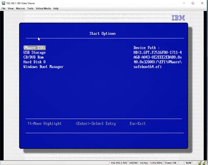Select the CD/DVD Rom boot entry
This screenshot has height=165, width=208.
(x=33, y=57)
